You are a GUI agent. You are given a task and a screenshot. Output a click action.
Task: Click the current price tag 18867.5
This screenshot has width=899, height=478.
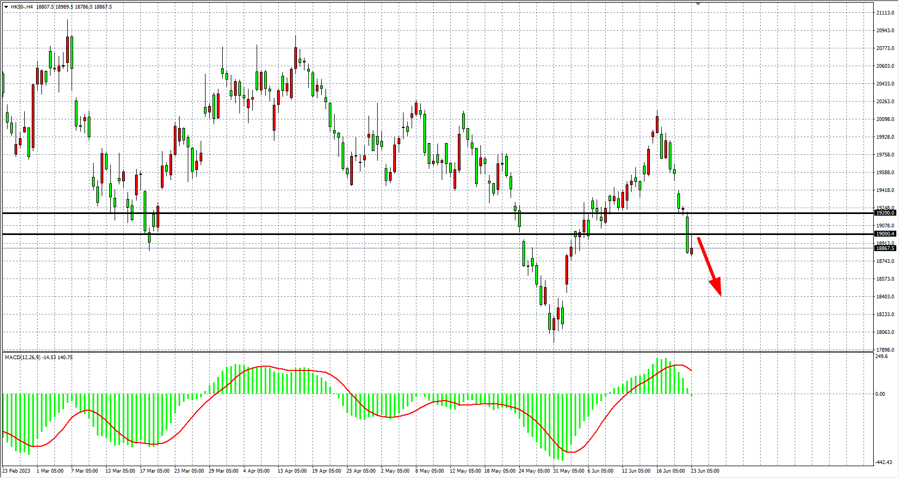(885, 248)
